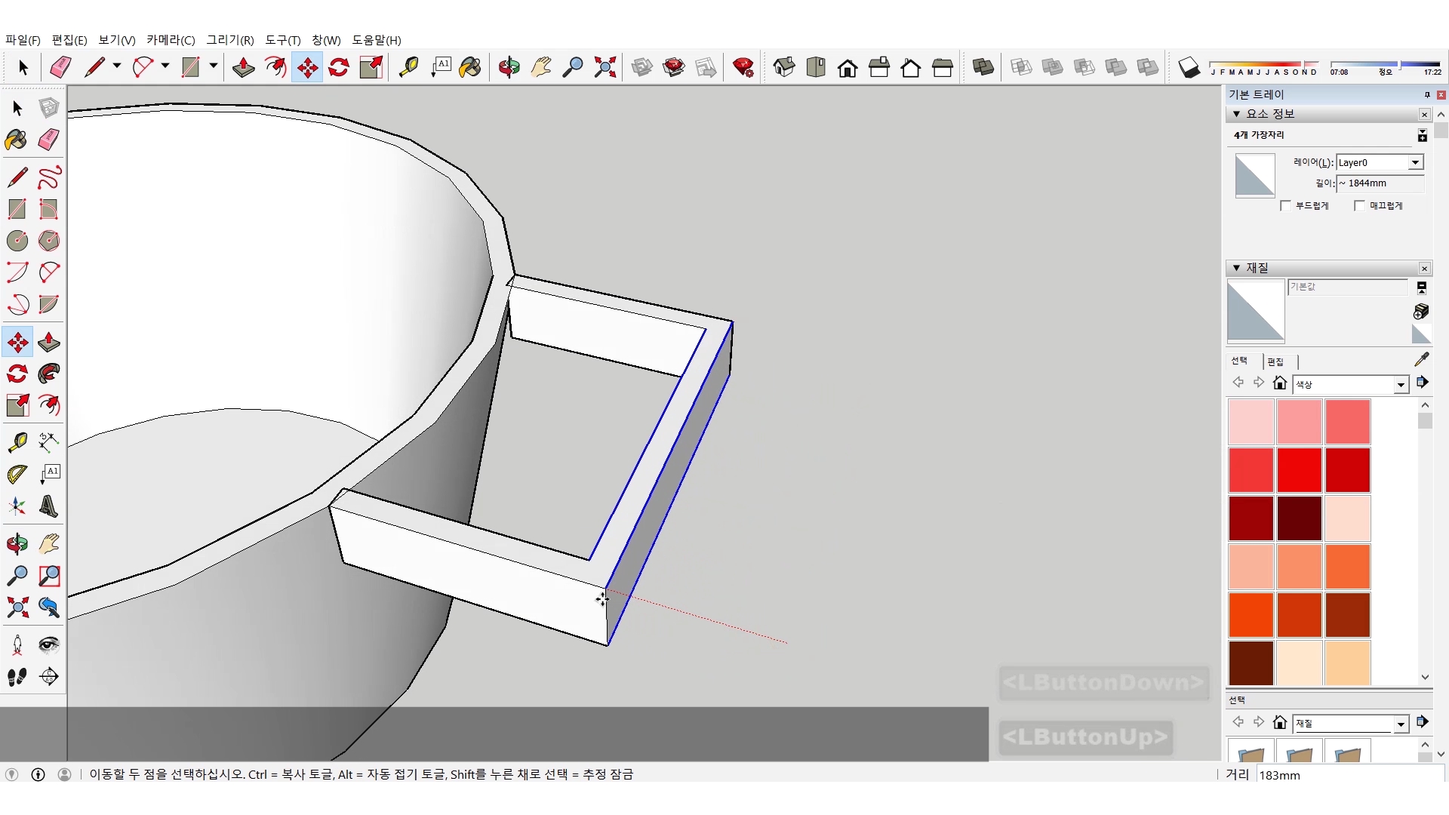Enable the 매끄럽게 checkbox
Image resolution: width=1449 pixels, height=815 pixels.
pyautogui.click(x=1360, y=205)
